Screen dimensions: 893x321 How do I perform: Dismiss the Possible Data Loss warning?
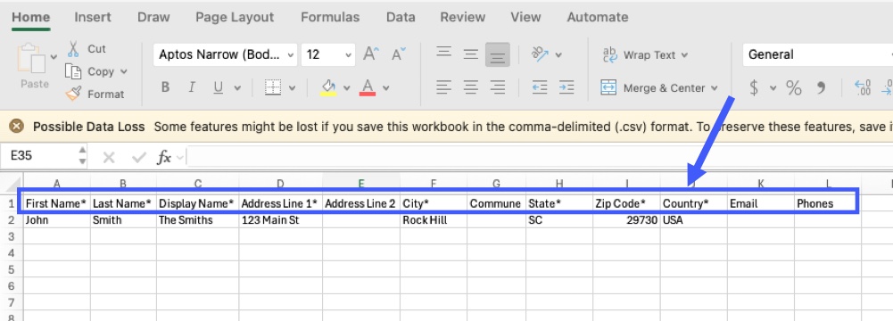(x=17, y=127)
